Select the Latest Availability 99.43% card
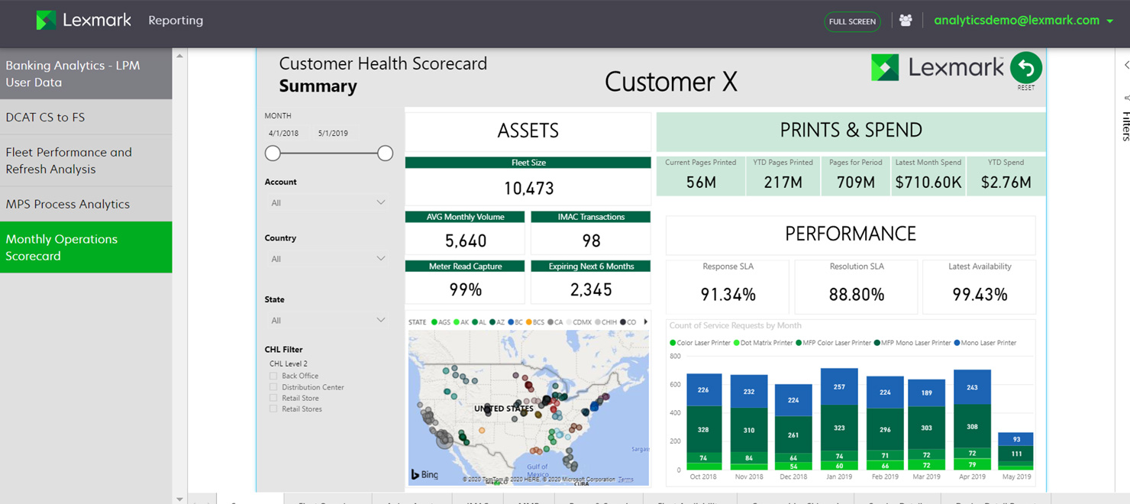1130x504 pixels. (x=980, y=286)
